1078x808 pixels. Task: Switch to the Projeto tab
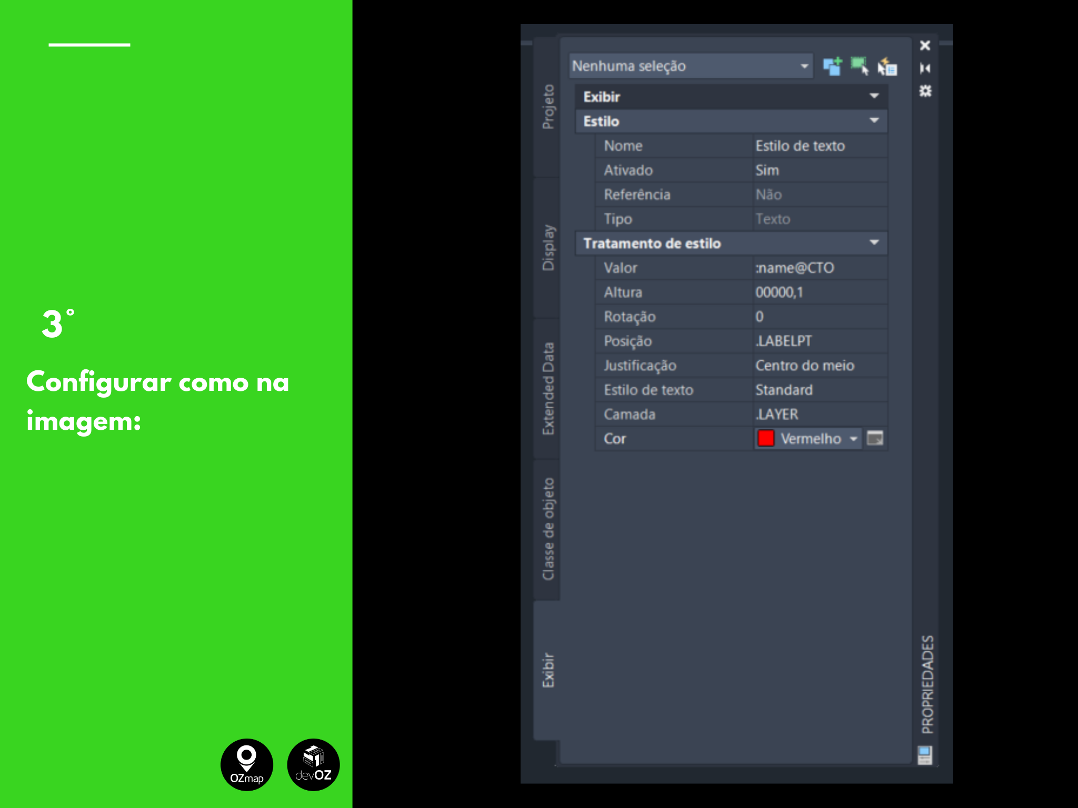[547, 107]
